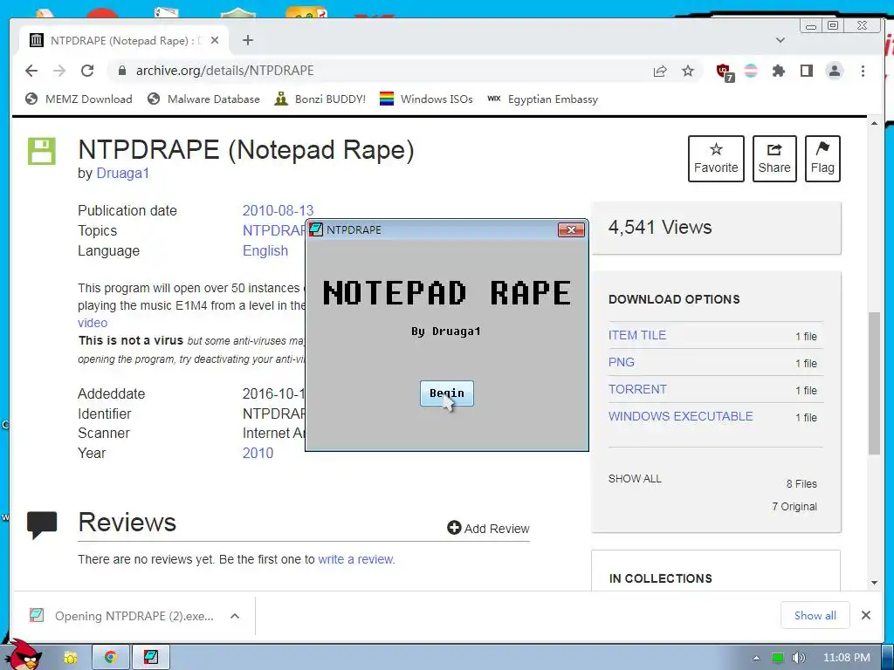This screenshot has width=894, height=670.
Task: Open the Bonzi BUDDY! bookmark
Action: click(320, 99)
